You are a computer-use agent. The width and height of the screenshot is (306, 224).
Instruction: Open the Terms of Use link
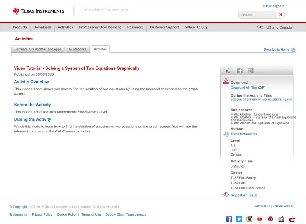pos(91,214)
